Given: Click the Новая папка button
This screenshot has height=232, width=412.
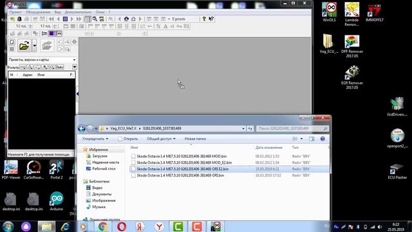Looking at the screenshot, I should (195, 139).
